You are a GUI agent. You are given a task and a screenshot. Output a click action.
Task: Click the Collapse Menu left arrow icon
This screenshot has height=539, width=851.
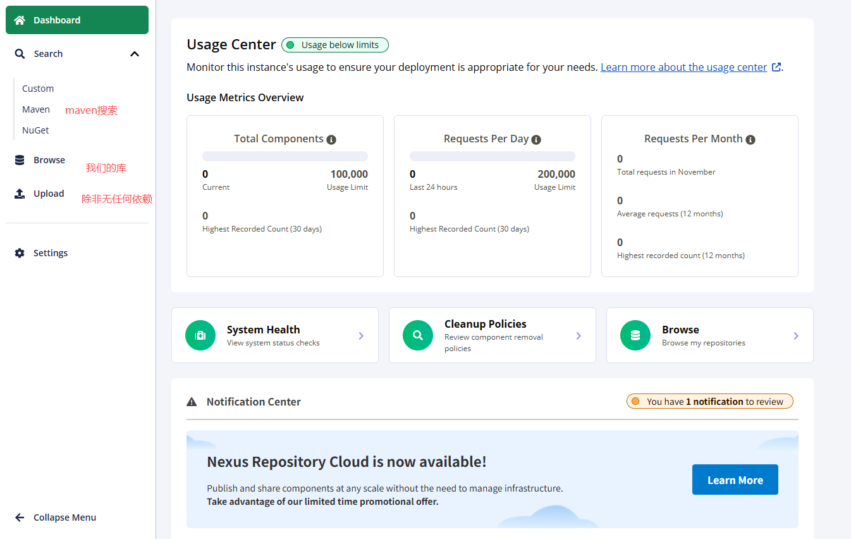pyautogui.click(x=20, y=517)
